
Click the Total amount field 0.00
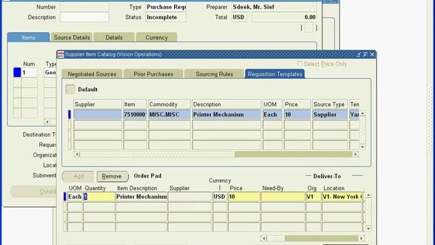(x=284, y=17)
